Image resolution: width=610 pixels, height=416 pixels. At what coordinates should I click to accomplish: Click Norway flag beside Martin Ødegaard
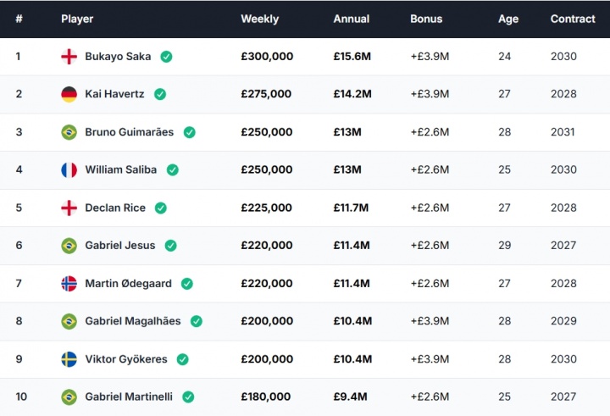[x=69, y=284]
